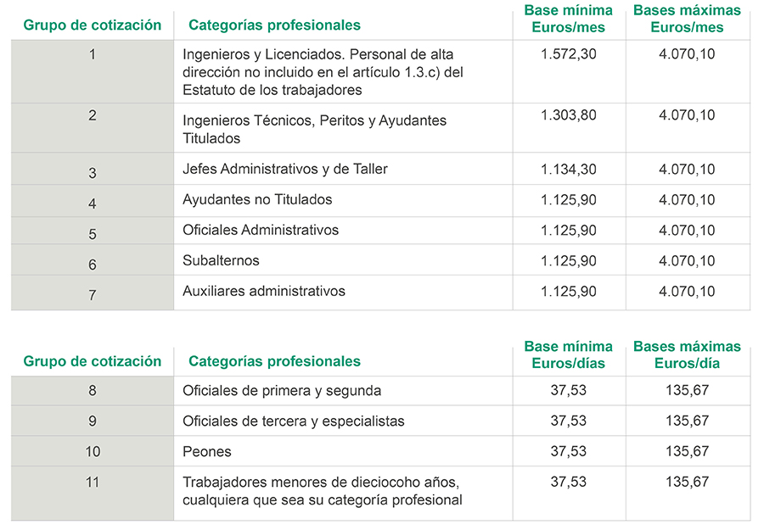The image size is (764, 530).
Task: Click the first 'Grupo de cotización' column header
Action: pos(92,25)
